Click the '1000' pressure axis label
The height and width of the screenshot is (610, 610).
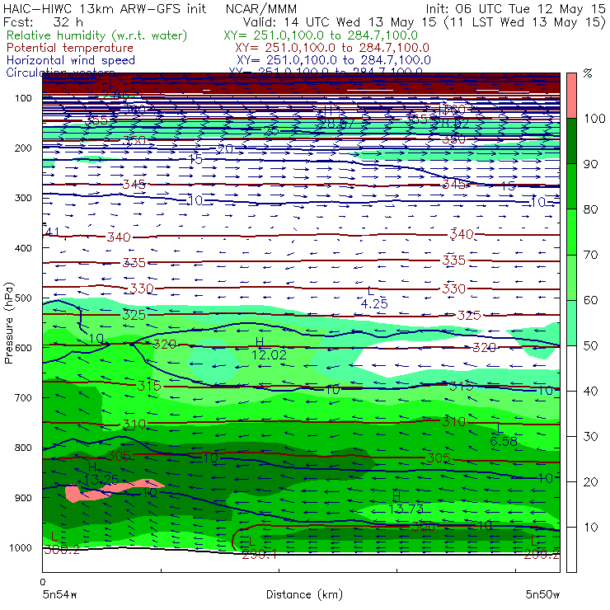click(x=20, y=547)
